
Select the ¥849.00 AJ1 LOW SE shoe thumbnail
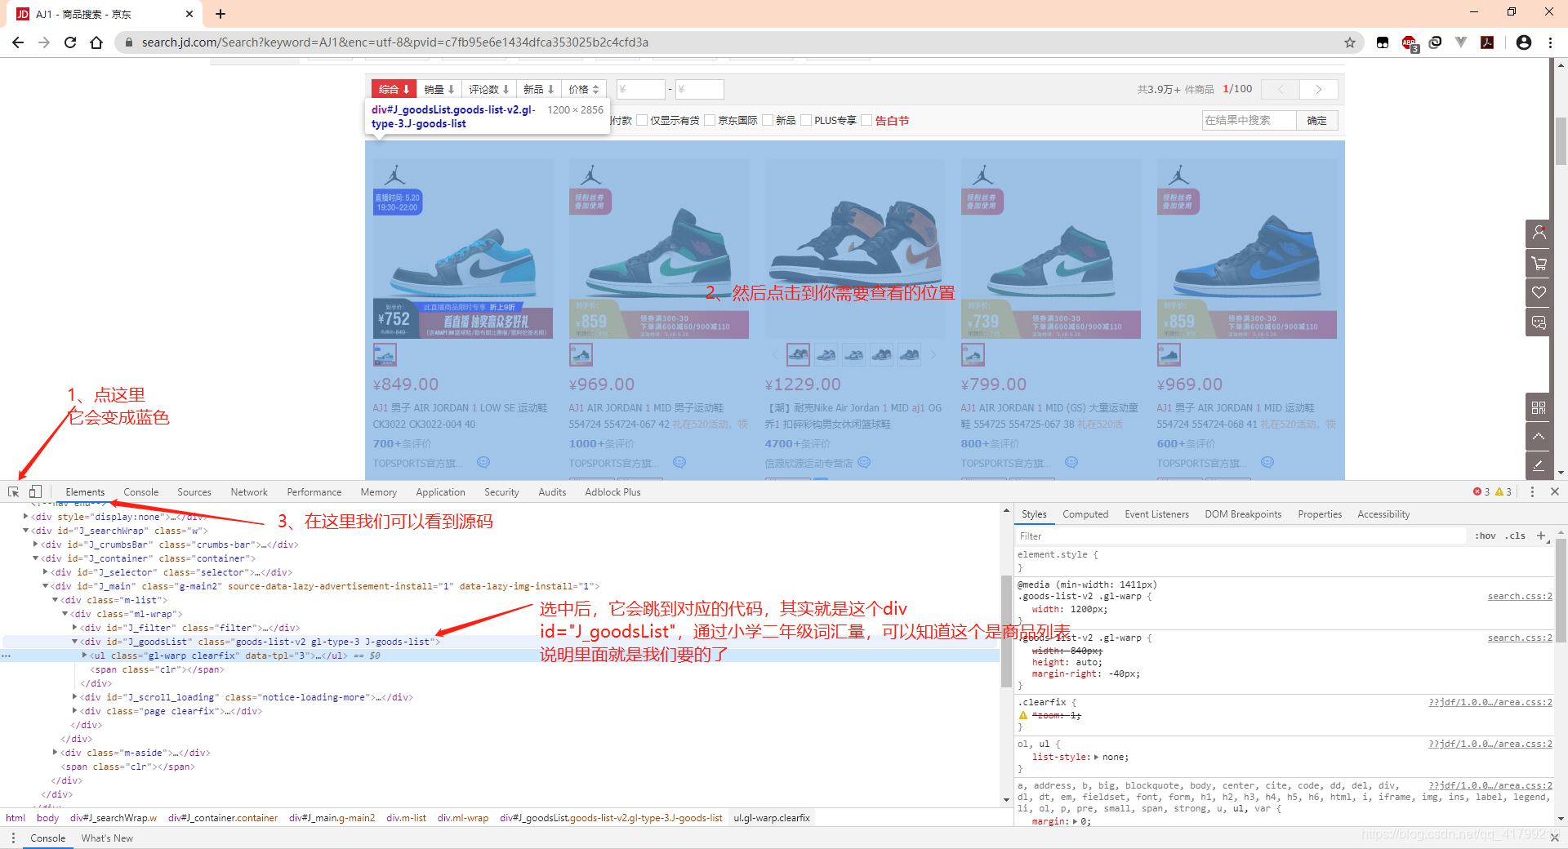pos(385,355)
